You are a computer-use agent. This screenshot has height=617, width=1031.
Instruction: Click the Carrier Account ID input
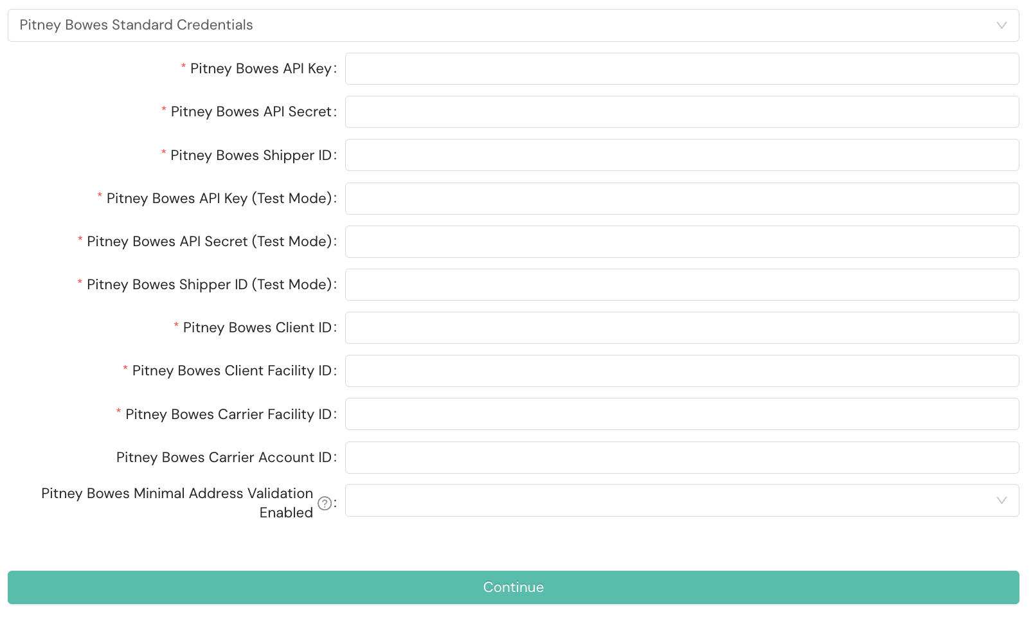[x=682, y=458]
